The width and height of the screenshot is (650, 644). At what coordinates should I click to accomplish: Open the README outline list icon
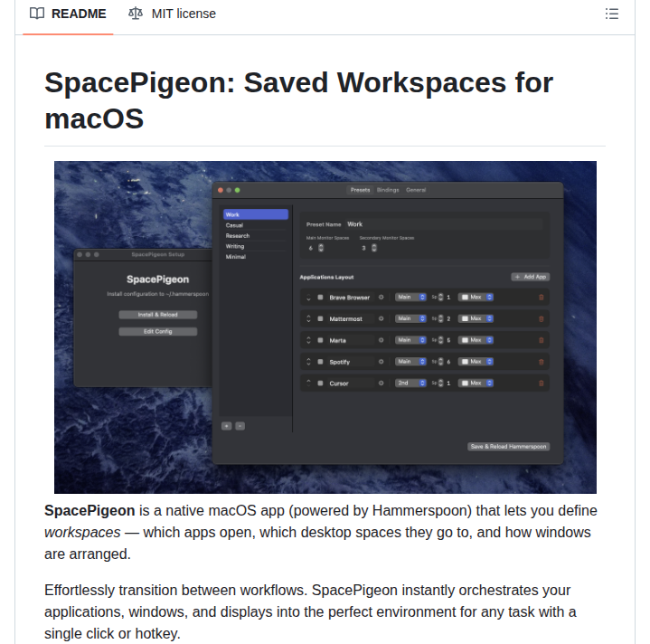(x=611, y=14)
